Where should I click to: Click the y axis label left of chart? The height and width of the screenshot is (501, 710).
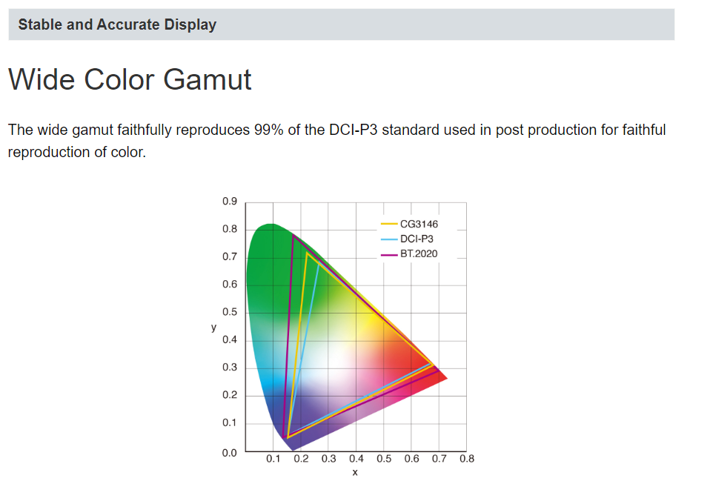pos(213,327)
